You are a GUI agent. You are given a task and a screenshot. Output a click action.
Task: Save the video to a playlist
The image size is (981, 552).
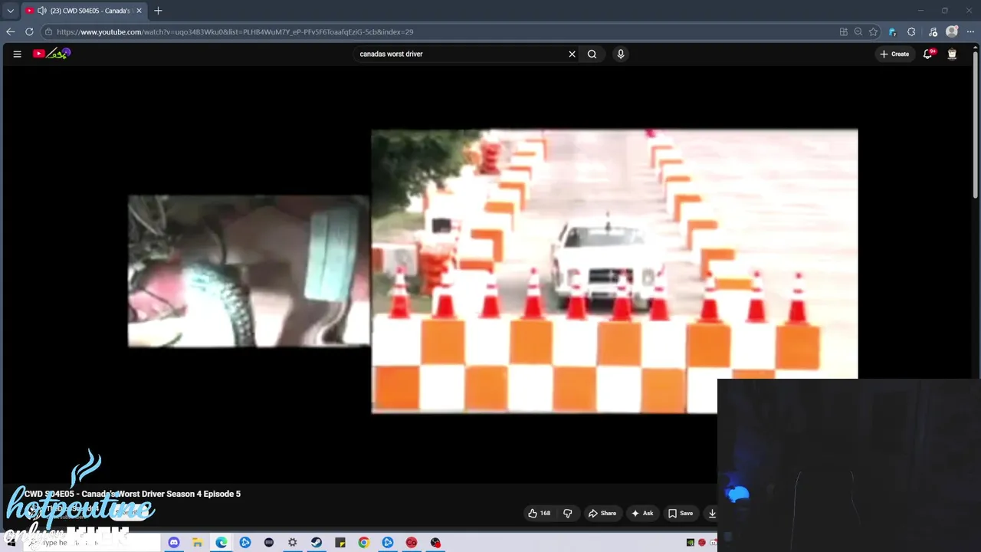click(681, 513)
